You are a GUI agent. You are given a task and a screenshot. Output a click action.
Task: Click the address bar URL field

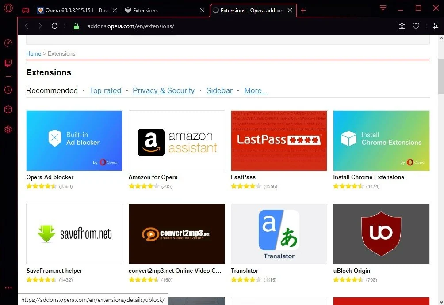click(130, 26)
